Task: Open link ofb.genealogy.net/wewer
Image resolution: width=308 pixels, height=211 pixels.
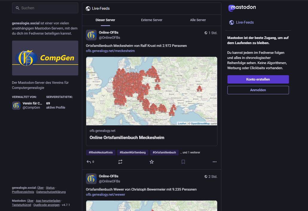Action: coord(106,195)
